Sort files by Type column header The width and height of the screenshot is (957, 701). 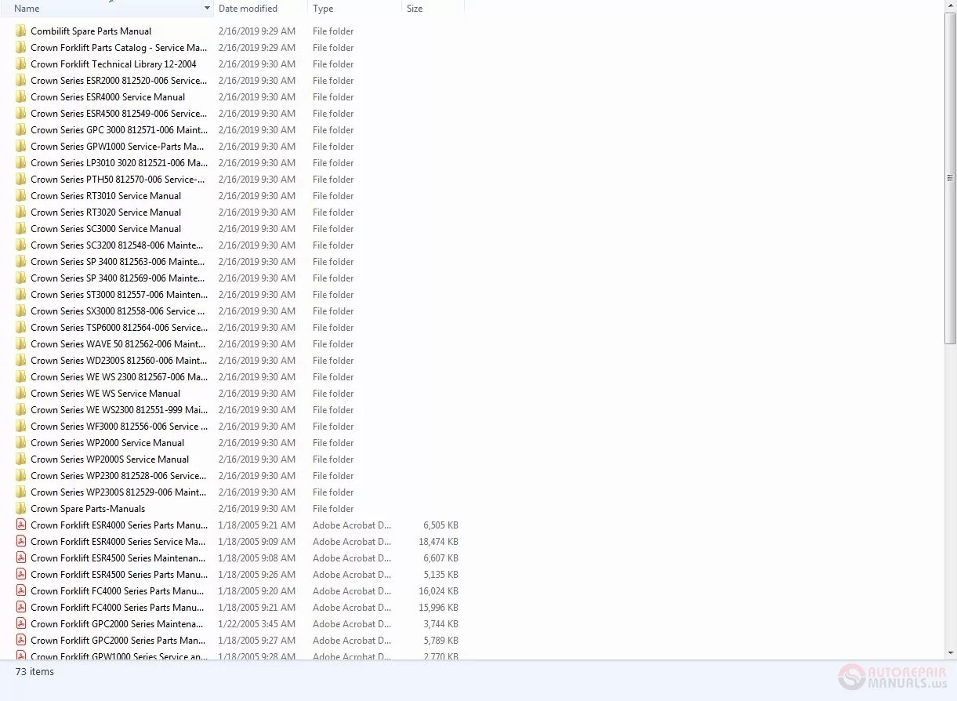(x=323, y=9)
